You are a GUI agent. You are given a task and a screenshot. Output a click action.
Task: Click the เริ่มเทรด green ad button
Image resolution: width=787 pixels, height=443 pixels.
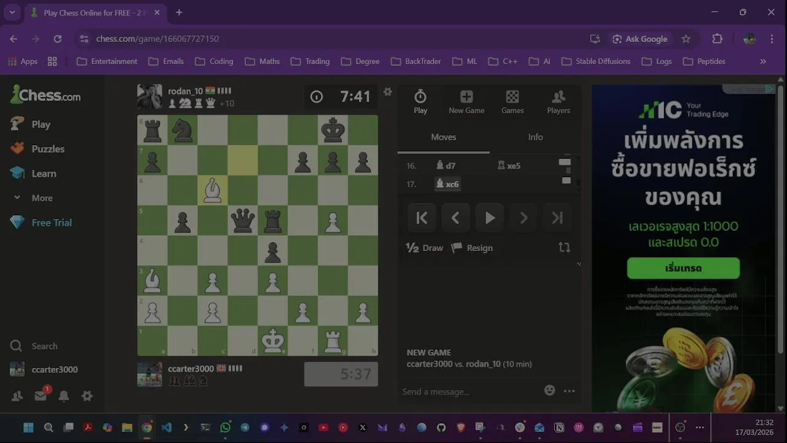pyautogui.click(x=683, y=268)
